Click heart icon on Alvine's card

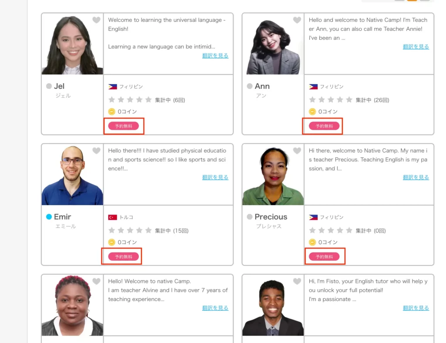tap(96, 281)
